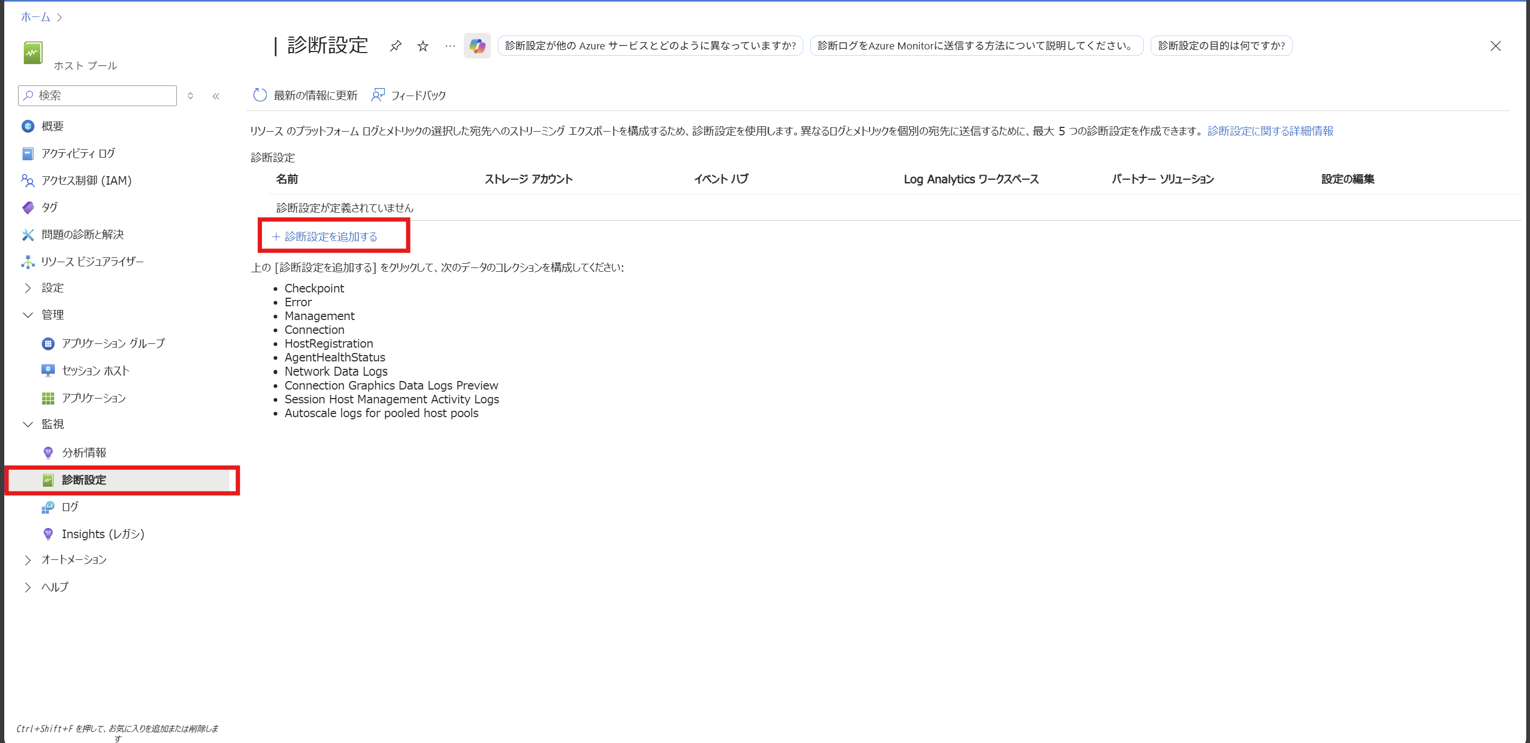Select セッション ホスト in sidebar
The height and width of the screenshot is (743, 1530).
coord(95,371)
